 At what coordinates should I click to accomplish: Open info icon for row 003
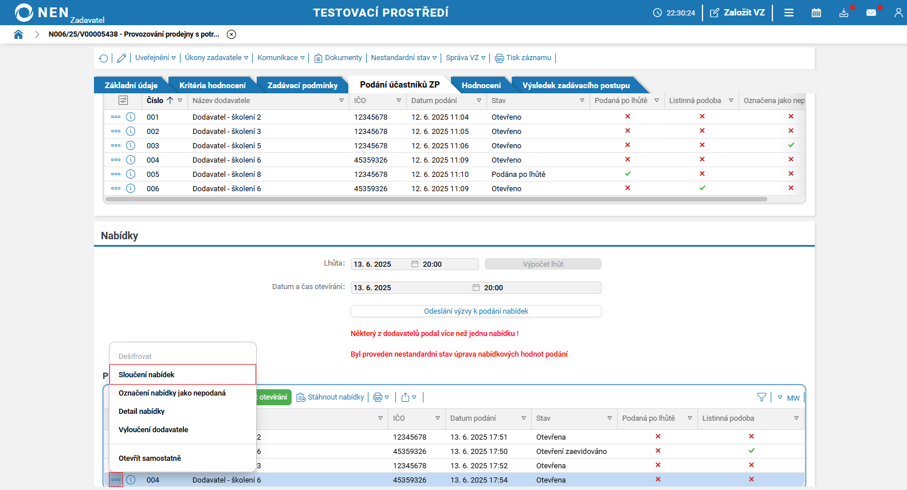[x=131, y=145]
